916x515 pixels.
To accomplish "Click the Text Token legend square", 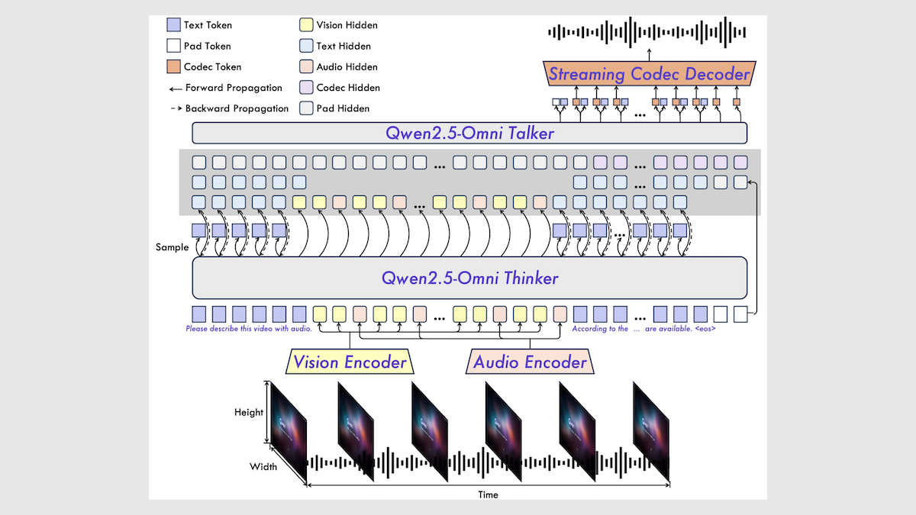I will click(x=173, y=25).
